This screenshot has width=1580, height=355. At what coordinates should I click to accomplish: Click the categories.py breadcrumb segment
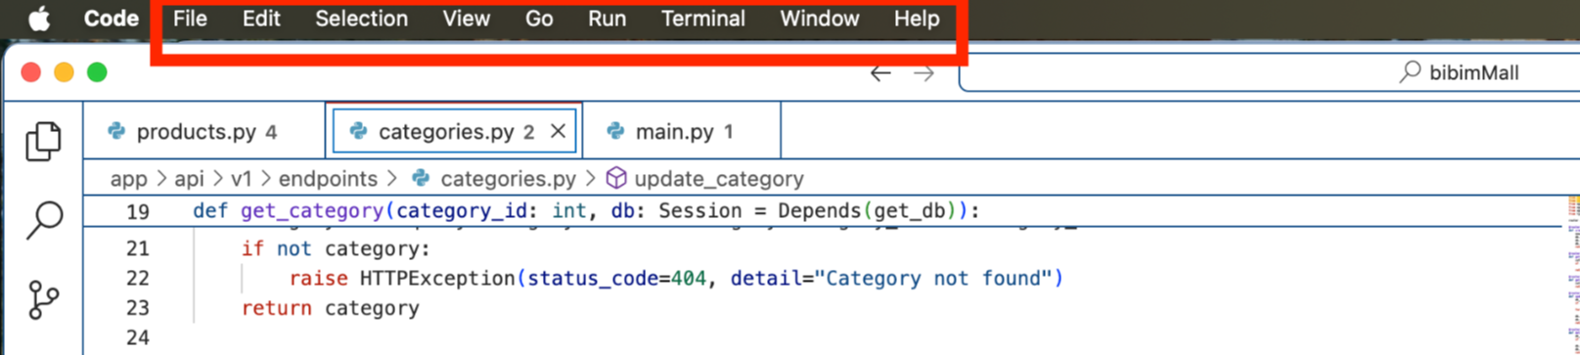pyautogui.click(x=494, y=179)
